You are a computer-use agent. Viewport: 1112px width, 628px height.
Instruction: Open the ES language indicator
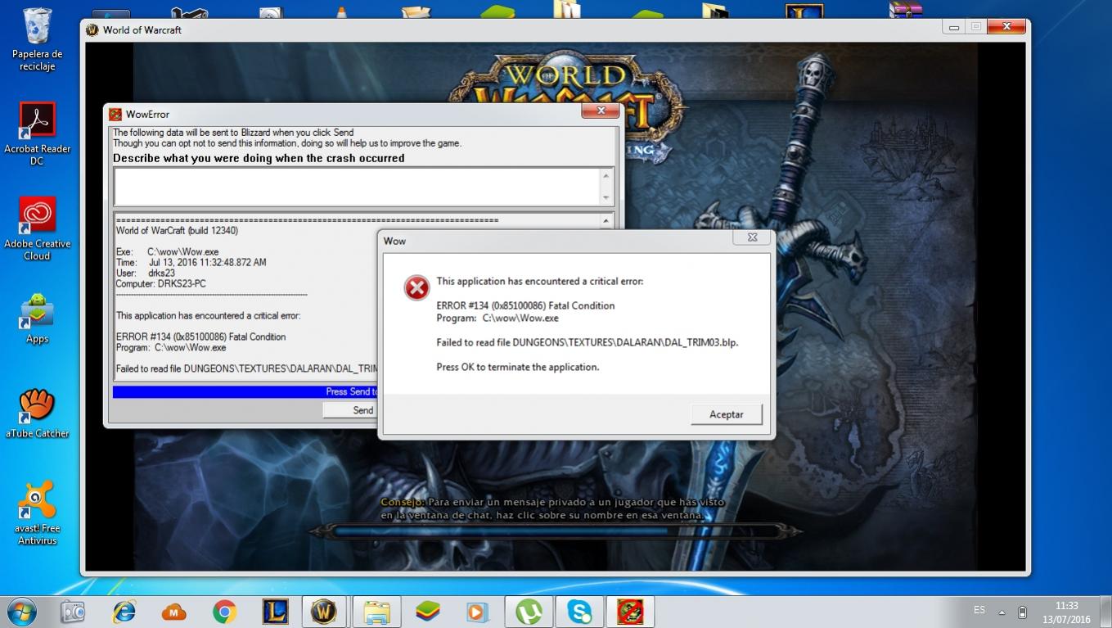pos(979,611)
